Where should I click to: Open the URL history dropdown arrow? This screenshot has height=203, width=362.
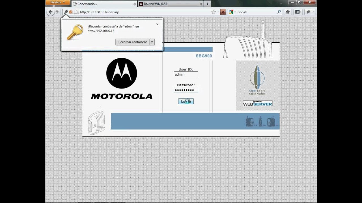pos(218,12)
